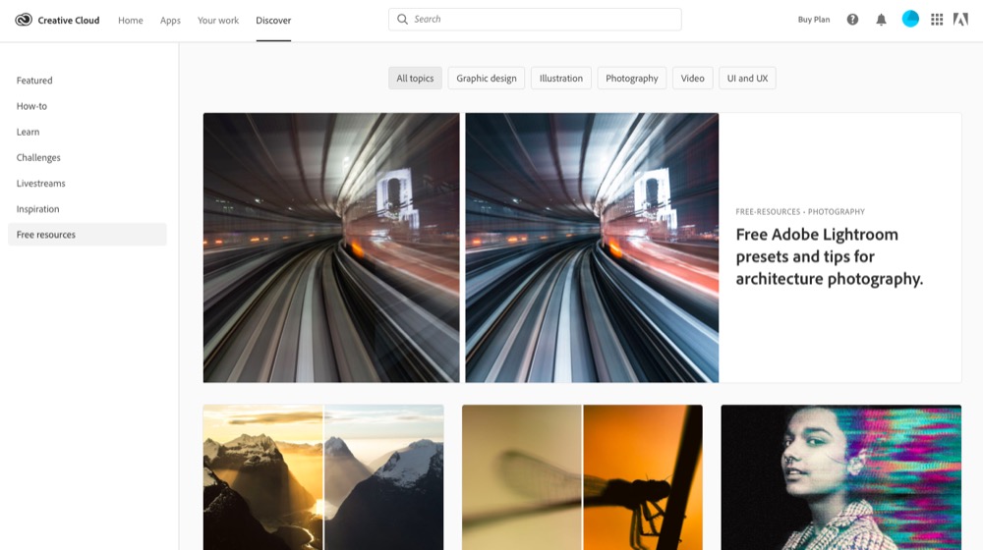
Task: Select Free resources in the sidebar
Action: coord(87,235)
